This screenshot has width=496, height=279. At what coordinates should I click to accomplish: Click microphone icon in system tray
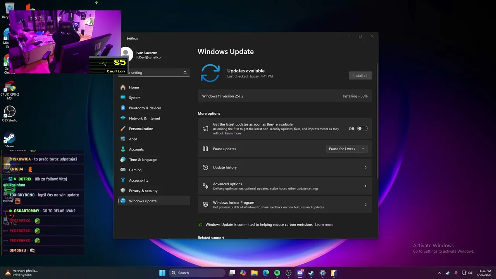pos(456,273)
